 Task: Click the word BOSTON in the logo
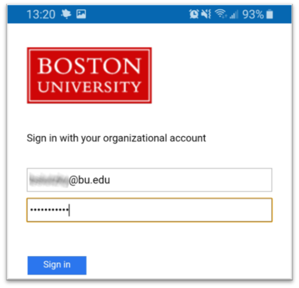[x=90, y=66]
